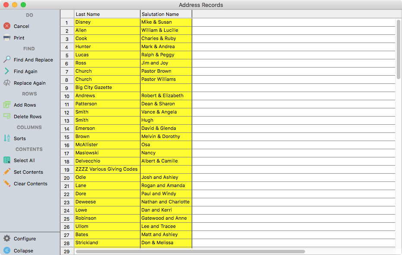This screenshot has height=255, width=402.
Task: Open Configure gear settings
Action: tap(7, 239)
